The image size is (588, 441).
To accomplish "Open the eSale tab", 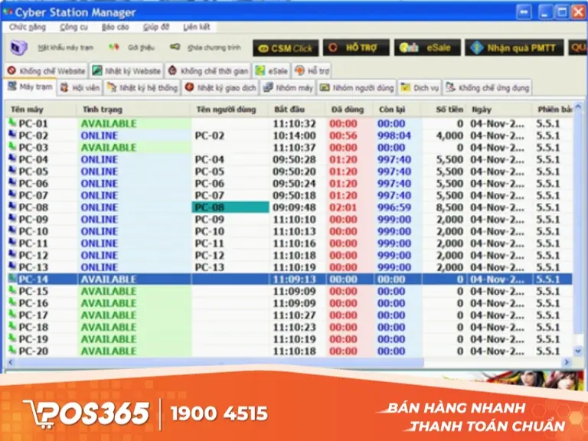I will pos(271,70).
